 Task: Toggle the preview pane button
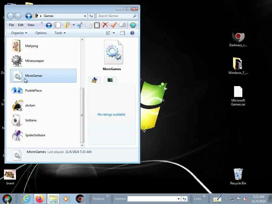123,33
